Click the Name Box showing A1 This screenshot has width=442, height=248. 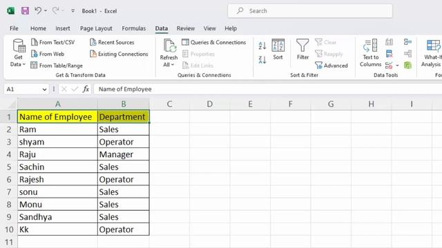click(23, 89)
